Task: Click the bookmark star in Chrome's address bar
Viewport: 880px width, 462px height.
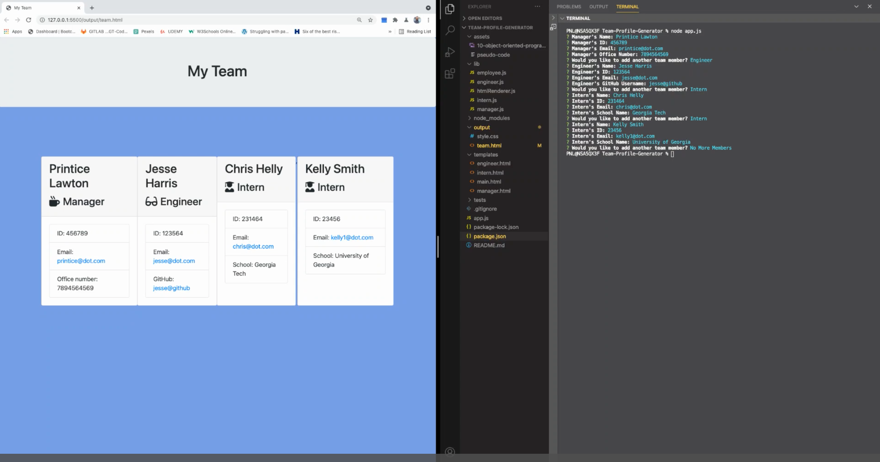Action: click(370, 20)
